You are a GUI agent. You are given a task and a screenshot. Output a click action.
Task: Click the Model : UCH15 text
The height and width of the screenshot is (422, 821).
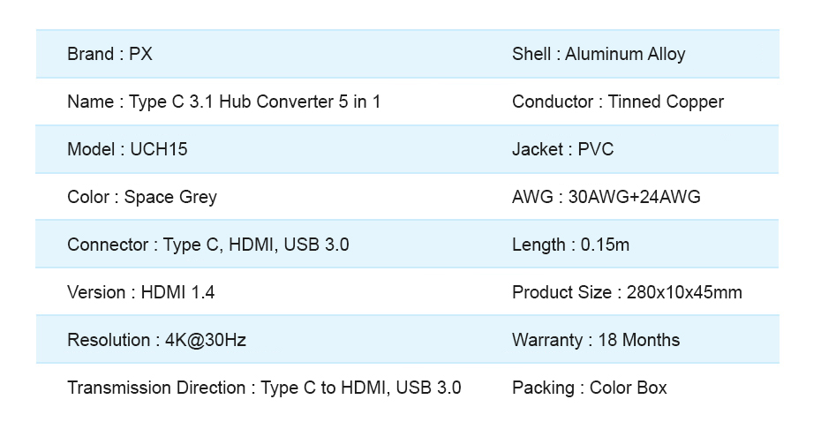127,149
